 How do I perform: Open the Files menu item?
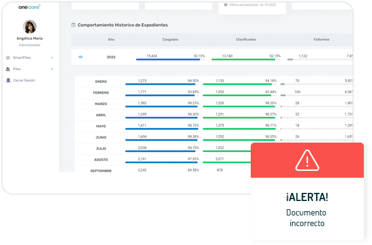(17, 69)
